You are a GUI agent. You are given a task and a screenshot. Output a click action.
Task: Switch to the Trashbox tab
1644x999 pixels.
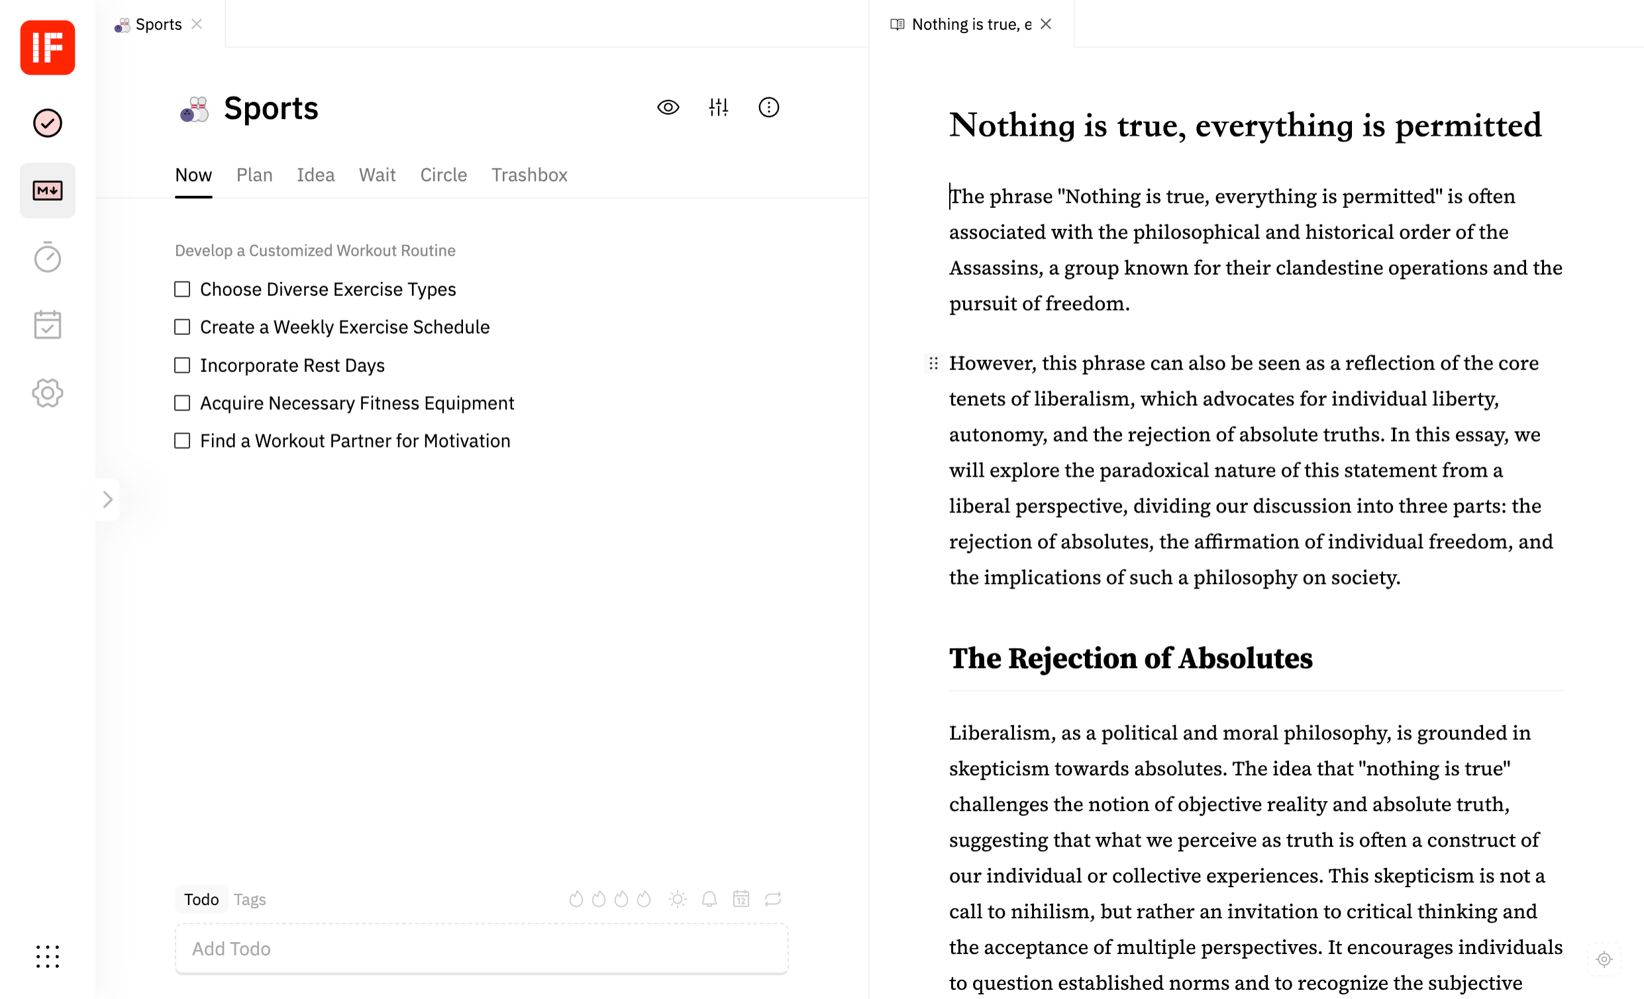click(x=529, y=175)
